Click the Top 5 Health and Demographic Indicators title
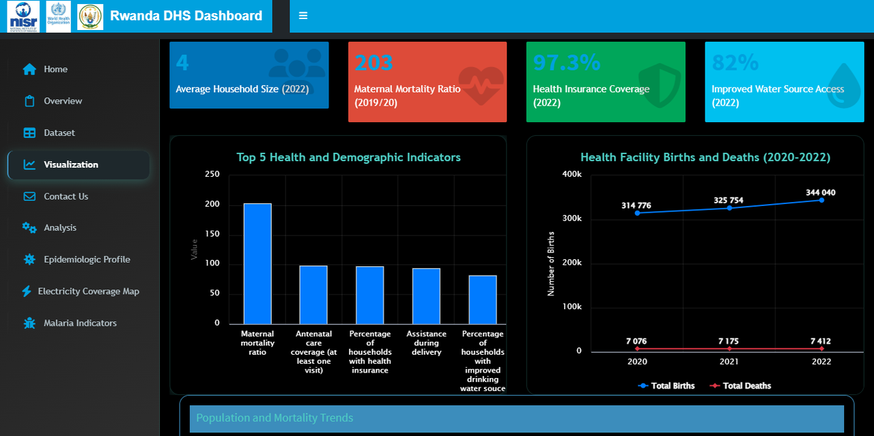Image resolution: width=874 pixels, height=436 pixels. coord(349,158)
